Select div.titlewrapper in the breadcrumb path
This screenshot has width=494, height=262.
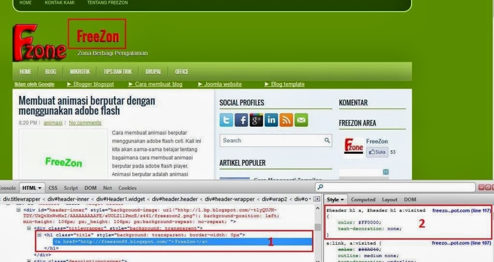(21, 199)
